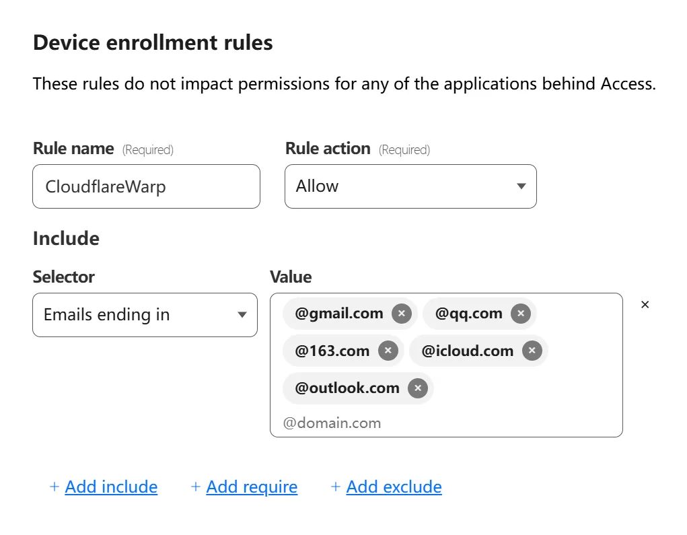Image resolution: width=687 pixels, height=535 pixels.
Task: Remove the @gmail.com email domain tag
Action: tap(401, 314)
